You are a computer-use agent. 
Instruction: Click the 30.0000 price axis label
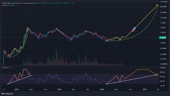click(x=163, y=12)
